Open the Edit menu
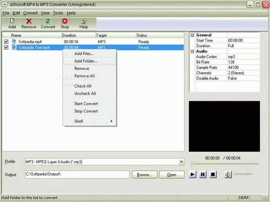The height and width of the screenshot is (202, 270). pos(16,13)
